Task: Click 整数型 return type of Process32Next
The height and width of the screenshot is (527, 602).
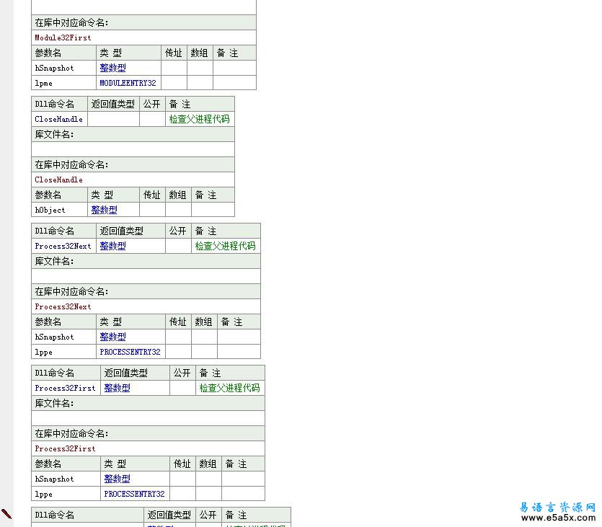Action: point(112,246)
